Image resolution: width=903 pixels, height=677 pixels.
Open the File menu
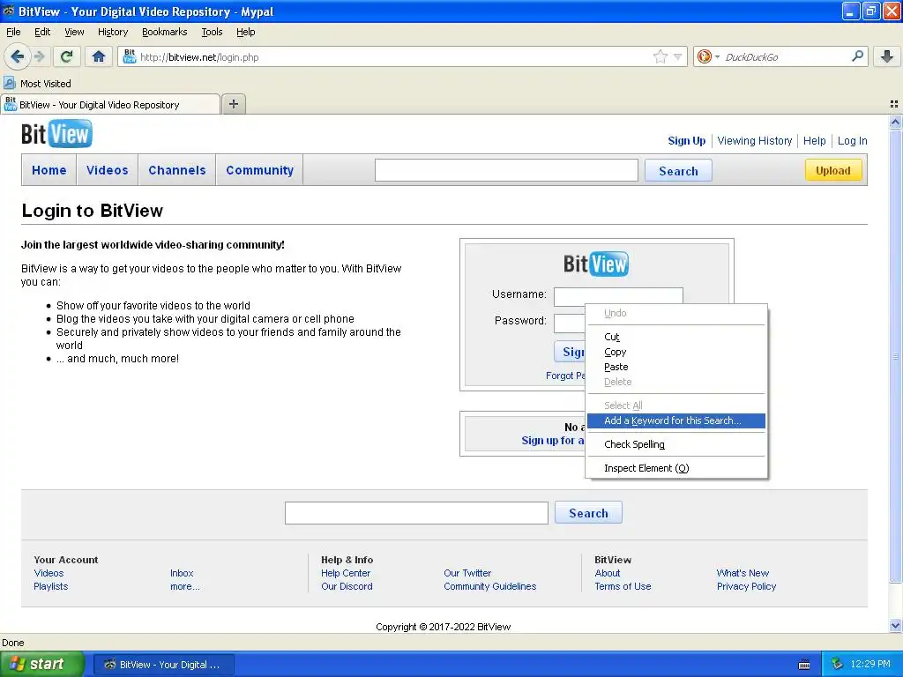(x=13, y=32)
